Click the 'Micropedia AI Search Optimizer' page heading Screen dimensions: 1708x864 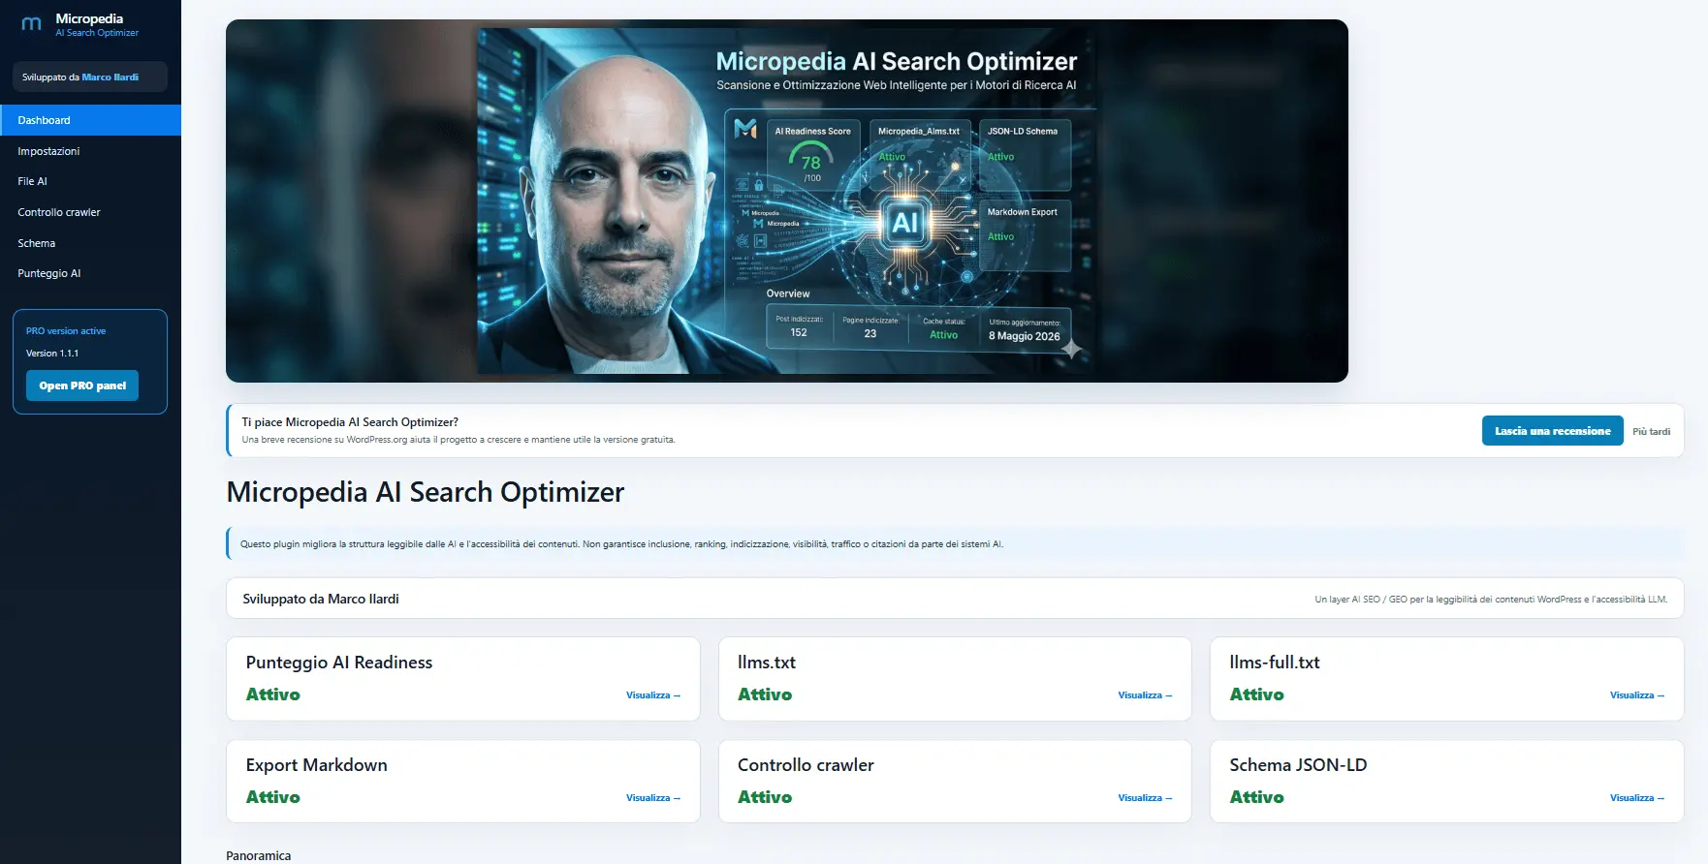click(426, 492)
